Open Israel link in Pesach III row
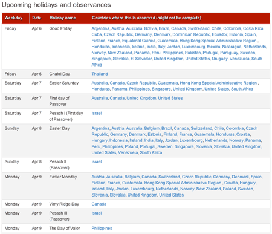The image size is (272, 234). coord(97,213)
